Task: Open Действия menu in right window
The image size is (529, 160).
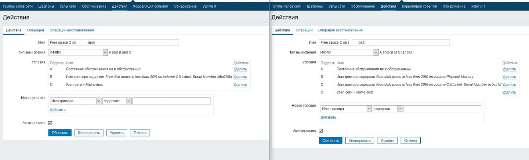Action: click(388, 6)
